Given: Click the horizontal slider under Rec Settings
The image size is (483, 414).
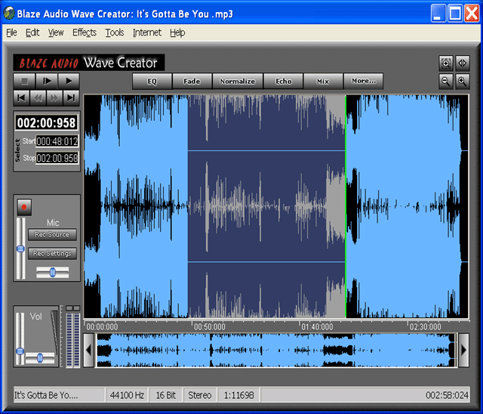Looking at the screenshot, I should pos(52,273).
